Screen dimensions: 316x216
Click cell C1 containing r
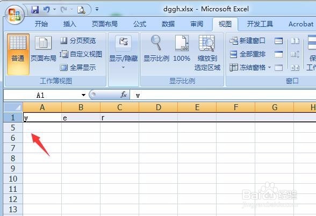click(x=119, y=117)
